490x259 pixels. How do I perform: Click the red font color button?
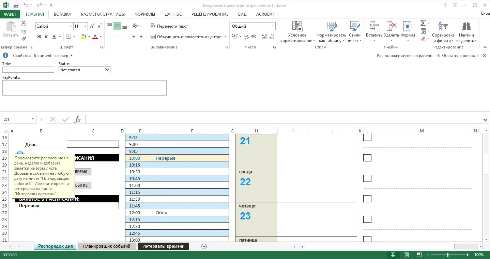click(95, 37)
